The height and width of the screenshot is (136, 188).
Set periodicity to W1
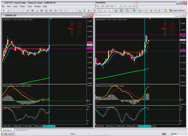(130, 6)
